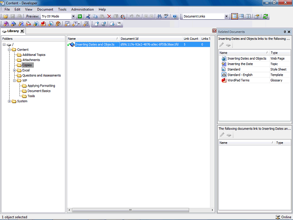Collapse the WP folder node
The height and width of the screenshot is (220, 293).
(14, 81)
